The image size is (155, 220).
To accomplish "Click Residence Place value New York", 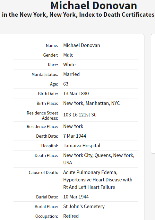I will coord(73,126).
